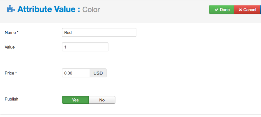261x117 pixels.
Task: Click the Value field label
Action: (x=10, y=47)
